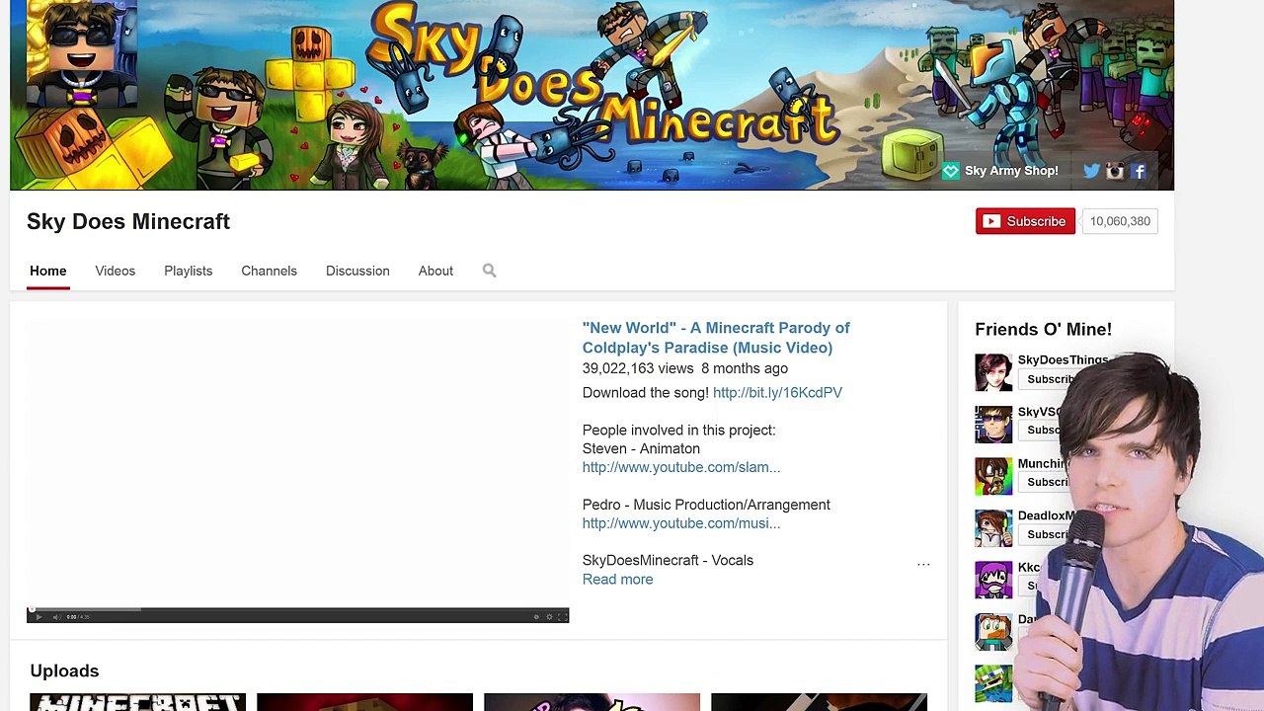Open the SkyDoesThings channel name
Image resolution: width=1264 pixels, height=711 pixels.
[1063, 360]
